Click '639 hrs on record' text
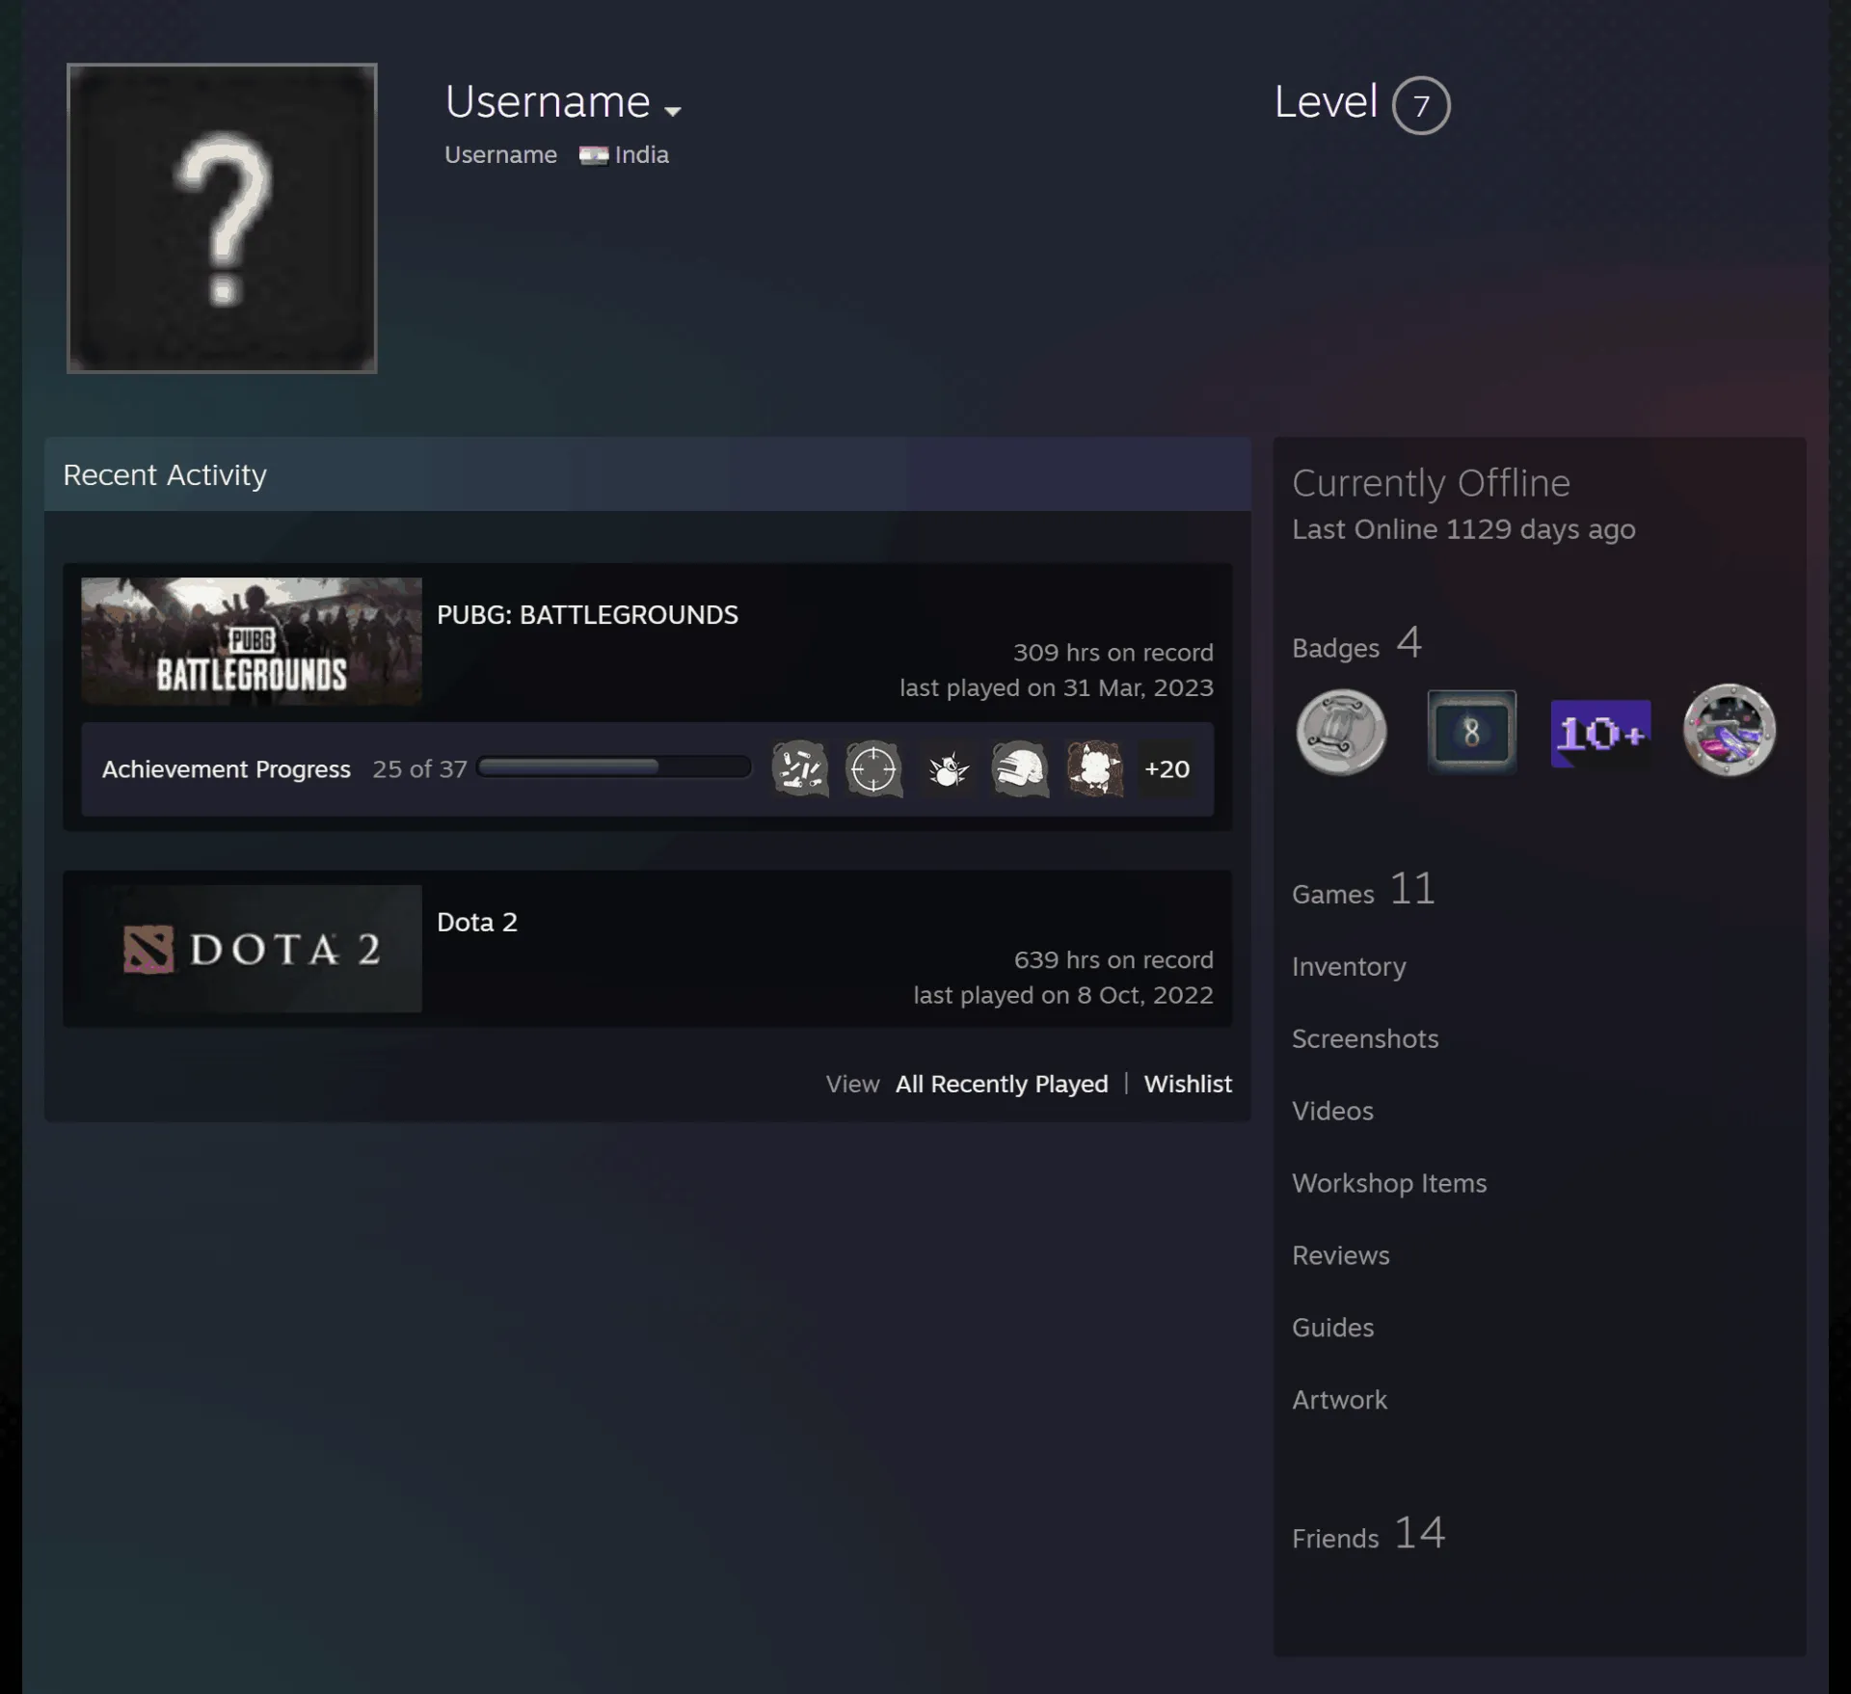This screenshot has width=1851, height=1694. [x=1113, y=960]
